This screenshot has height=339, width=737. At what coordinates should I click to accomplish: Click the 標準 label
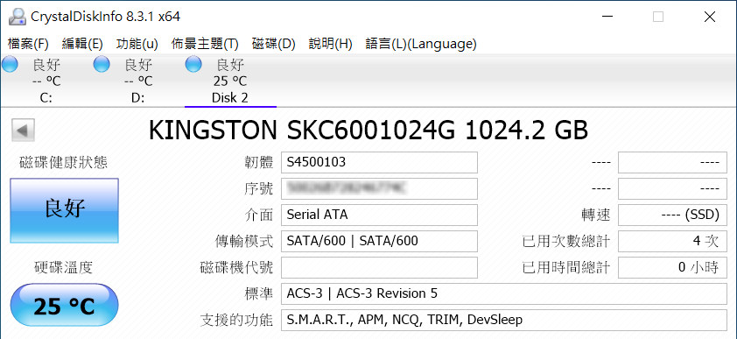point(259,294)
